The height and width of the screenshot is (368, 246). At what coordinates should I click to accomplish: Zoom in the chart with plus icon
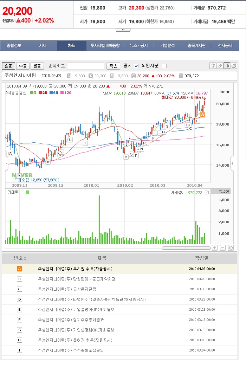point(214,247)
